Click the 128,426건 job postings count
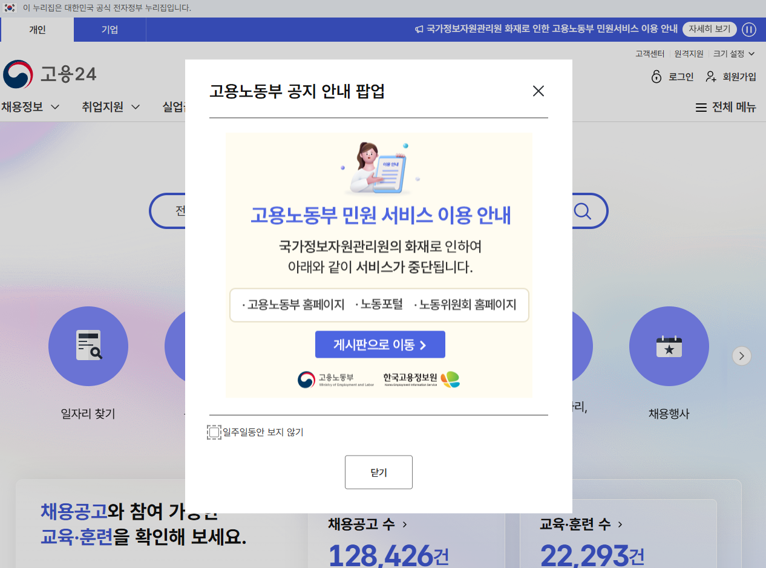The height and width of the screenshot is (568, 766). [388, 555]
